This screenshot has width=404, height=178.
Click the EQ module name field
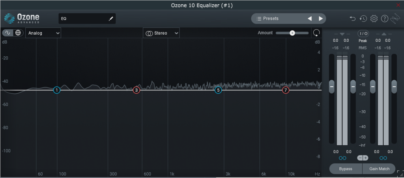coord(87,19)
